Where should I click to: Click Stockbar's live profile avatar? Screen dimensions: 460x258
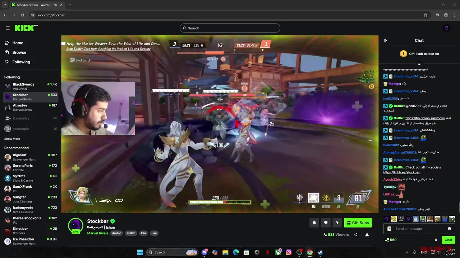click(75, 225)
